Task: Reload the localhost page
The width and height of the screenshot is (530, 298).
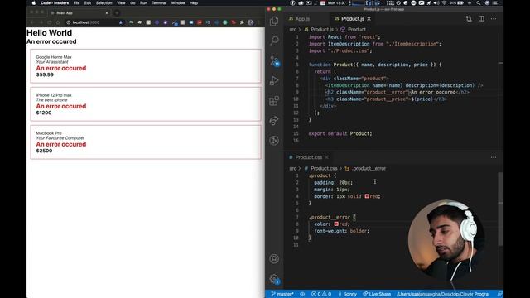Action: click(x=50, y=22)
